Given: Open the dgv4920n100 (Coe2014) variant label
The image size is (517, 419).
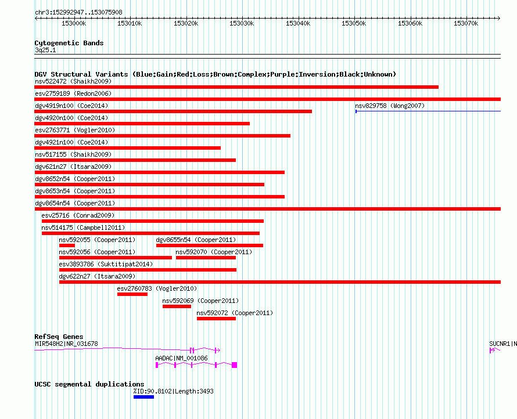Looking at the screenshot, I should click(x=71, y=118).
